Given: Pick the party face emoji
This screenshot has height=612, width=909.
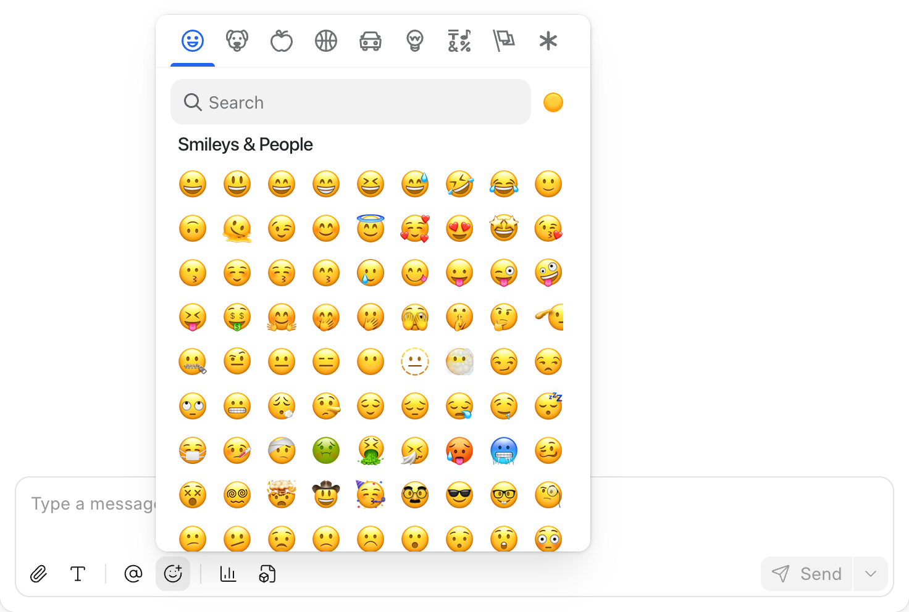Looking at the screenshot, I should point(371,495).
